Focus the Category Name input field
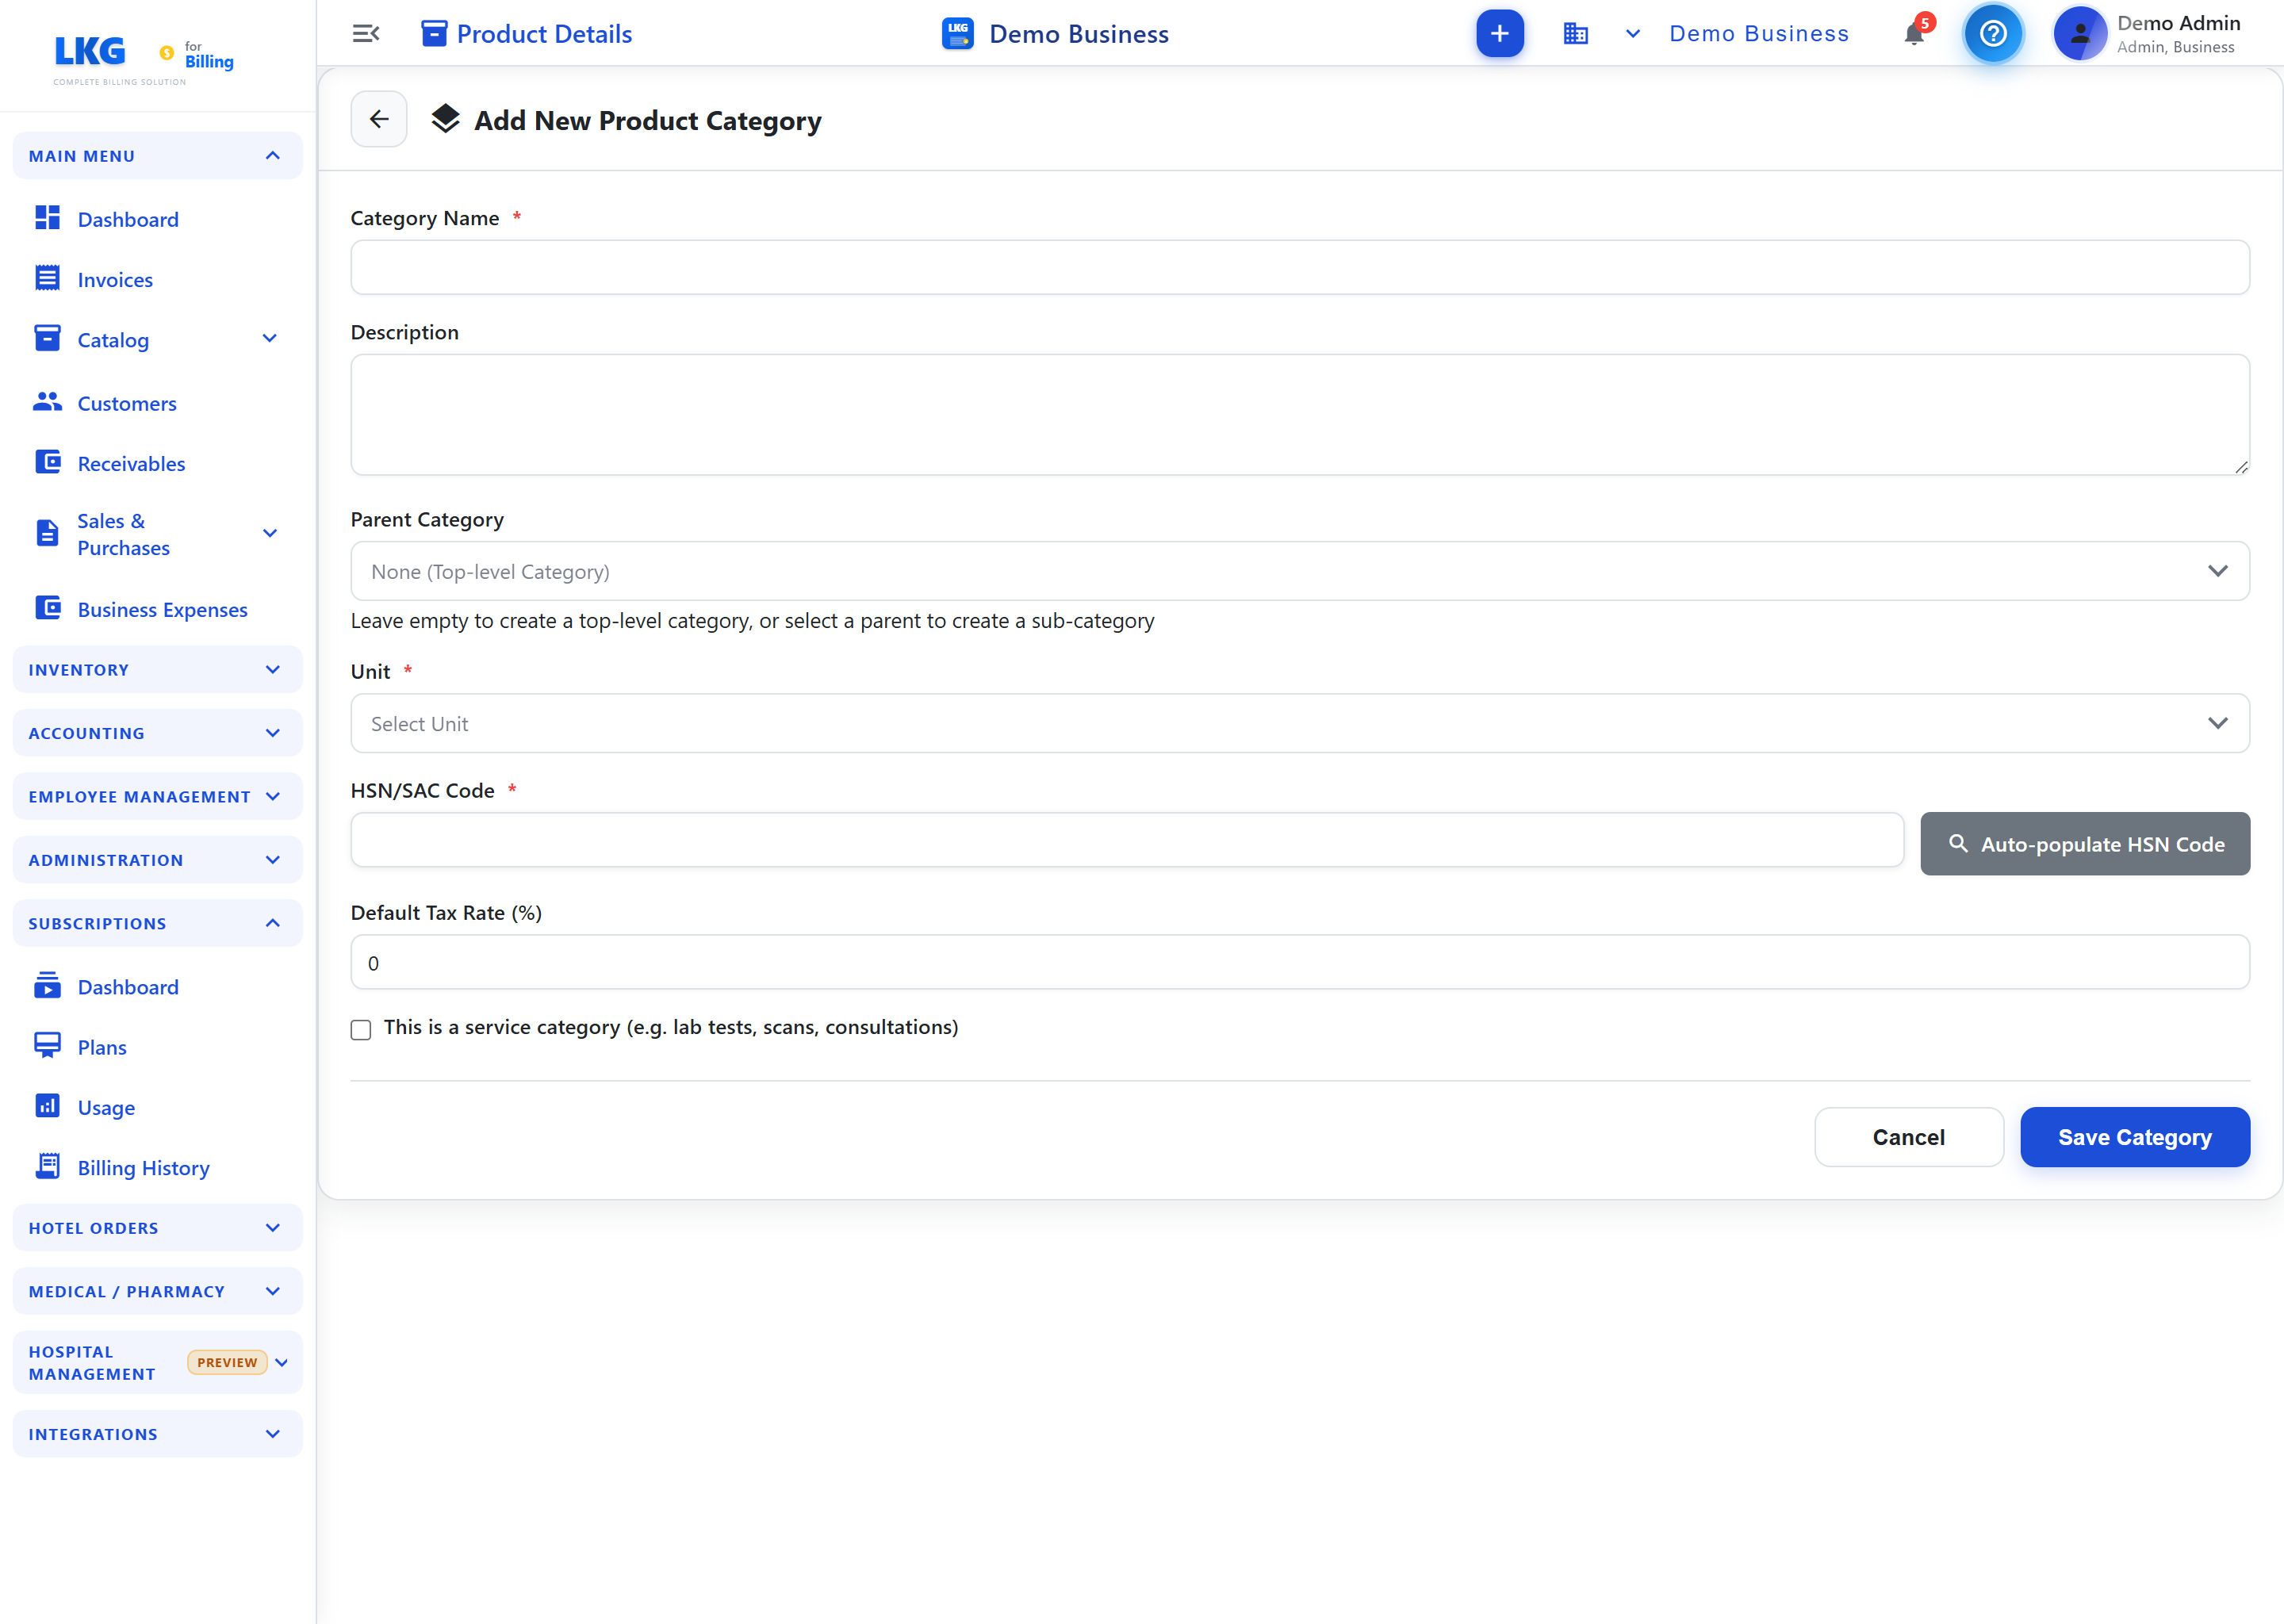Screen dimensions: 2284x1624 (1299, 267)
